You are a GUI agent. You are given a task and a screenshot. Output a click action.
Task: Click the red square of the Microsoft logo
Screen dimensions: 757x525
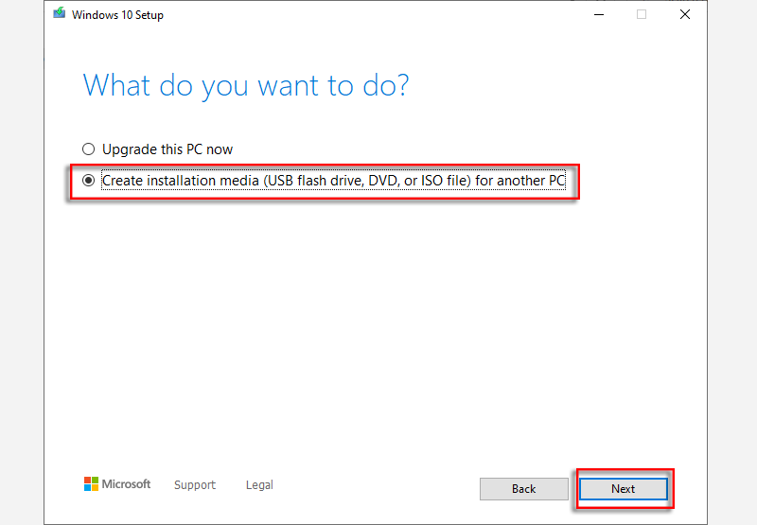(x=87, y=481)
